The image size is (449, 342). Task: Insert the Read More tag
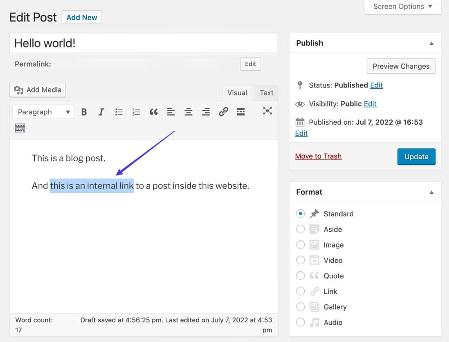241,111
